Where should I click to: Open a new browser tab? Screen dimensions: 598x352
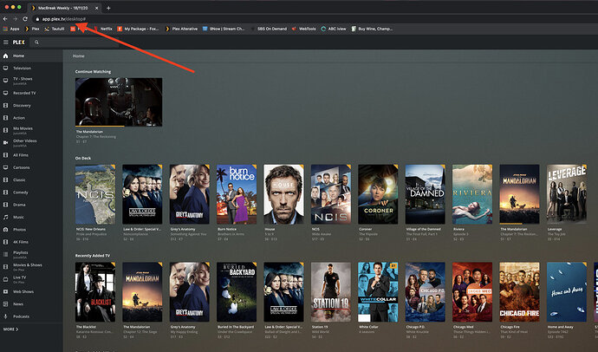coord(108,8)
